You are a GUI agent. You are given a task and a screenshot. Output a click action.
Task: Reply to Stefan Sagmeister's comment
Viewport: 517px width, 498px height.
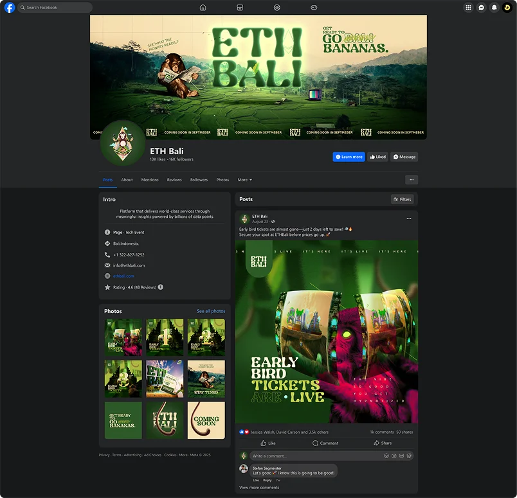[267, 480]
